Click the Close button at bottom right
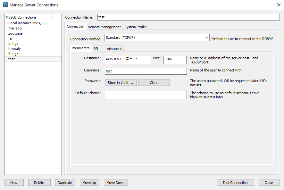This screenshot has height=190, width=284. point(269,183)
